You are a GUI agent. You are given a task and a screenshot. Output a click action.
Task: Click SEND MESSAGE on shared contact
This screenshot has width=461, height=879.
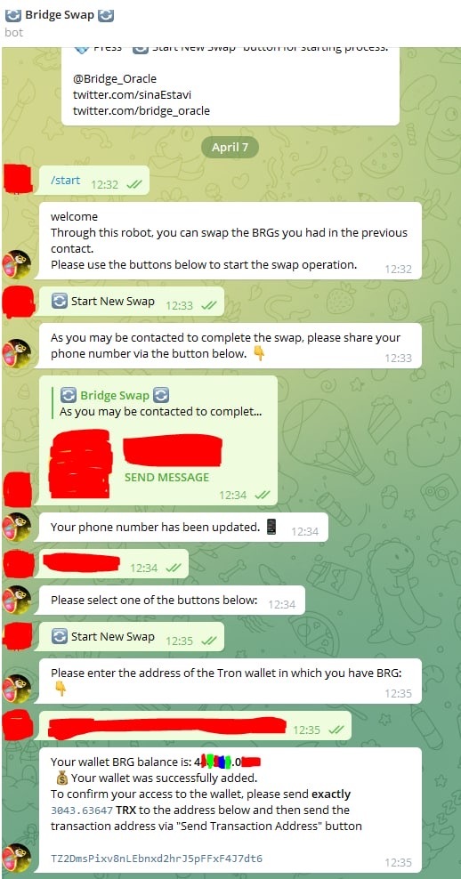166,477
